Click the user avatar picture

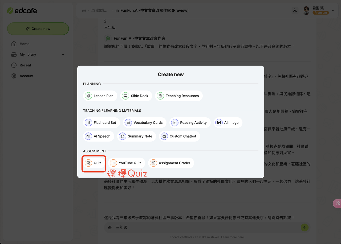pos(306,11)
